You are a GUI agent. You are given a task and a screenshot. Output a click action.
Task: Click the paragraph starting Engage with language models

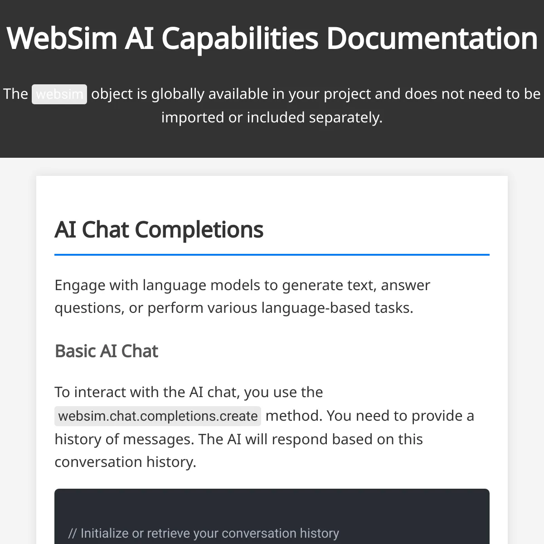243,296
